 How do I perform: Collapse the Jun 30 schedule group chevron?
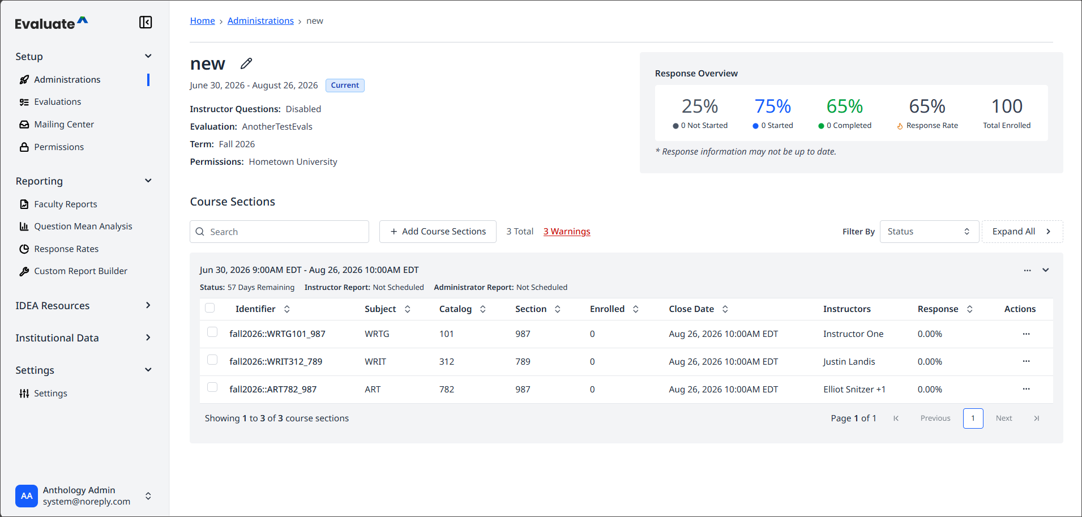pyautogui.click(x=1046, y=270)
